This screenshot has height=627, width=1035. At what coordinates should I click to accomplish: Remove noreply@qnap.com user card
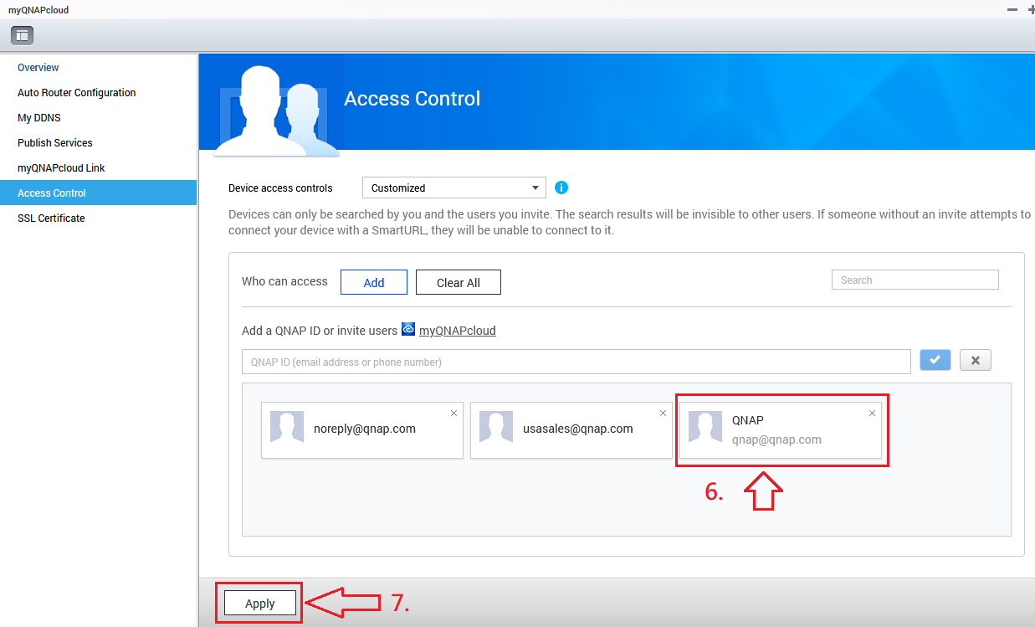[454, 414]
